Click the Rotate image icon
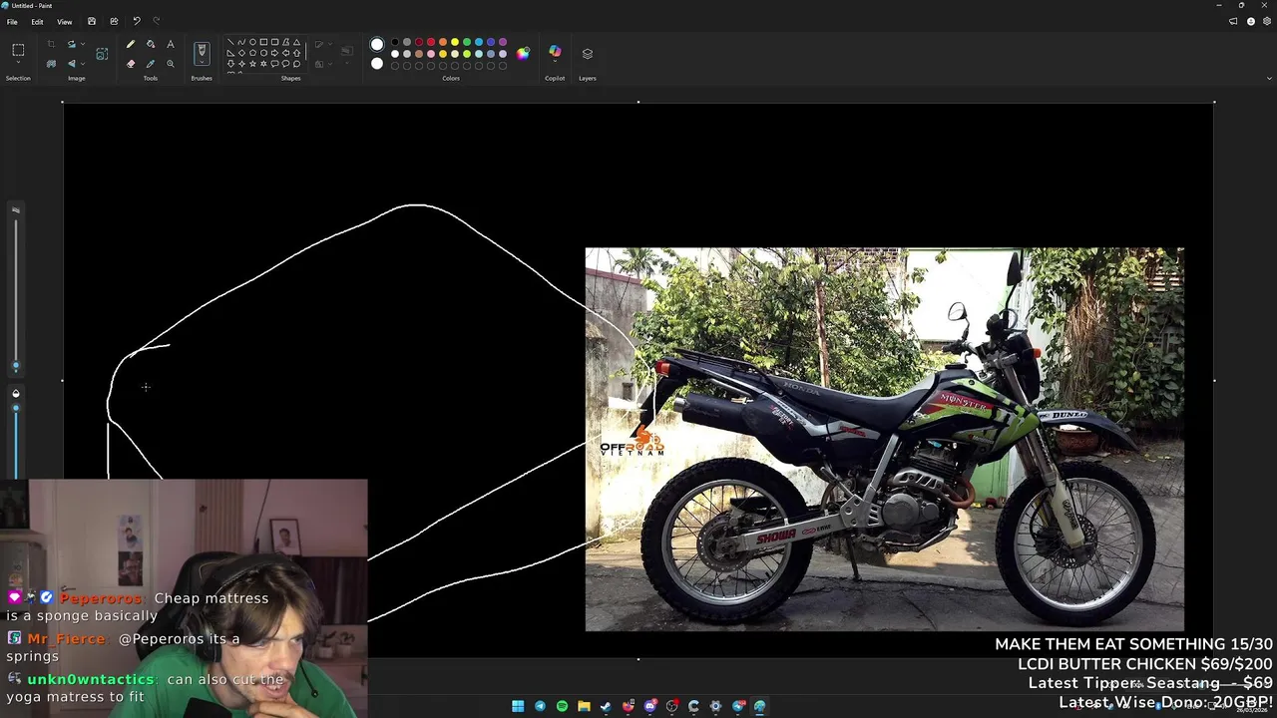 coord(72,44)
